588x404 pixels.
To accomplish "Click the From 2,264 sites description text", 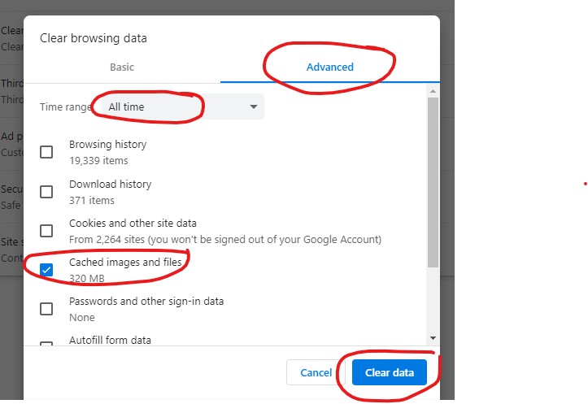I will point(224,240).
